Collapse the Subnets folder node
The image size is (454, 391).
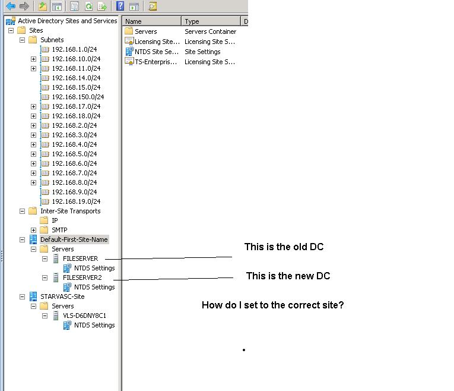point(23,40)
